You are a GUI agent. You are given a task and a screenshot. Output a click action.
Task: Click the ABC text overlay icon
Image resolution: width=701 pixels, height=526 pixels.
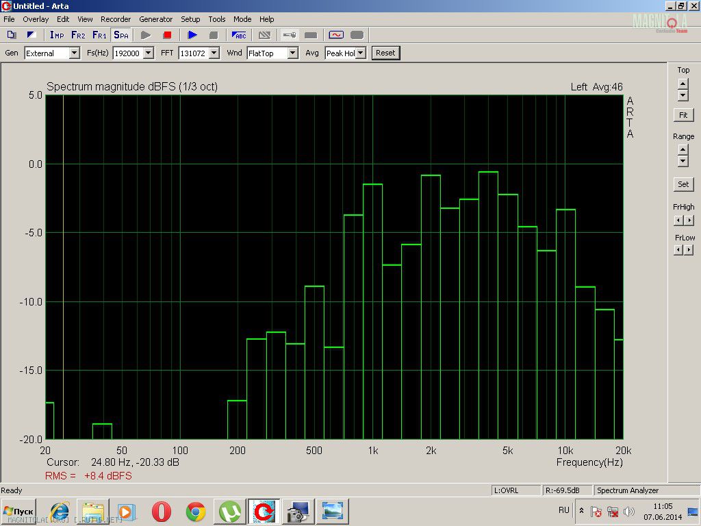tap(239, 35)
